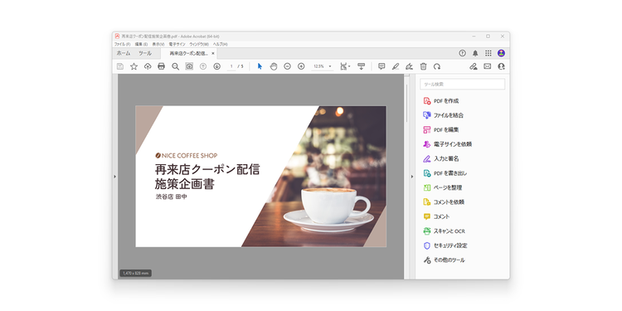Open the スキャンと OCR tool
622x311 pixels.
coord(444,231)
